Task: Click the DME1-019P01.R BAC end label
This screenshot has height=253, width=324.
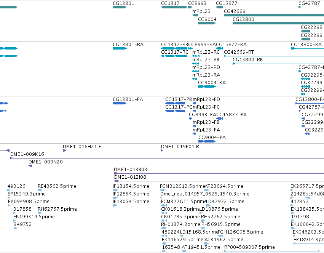Action: pyautogui.click(x=180, y=147)
